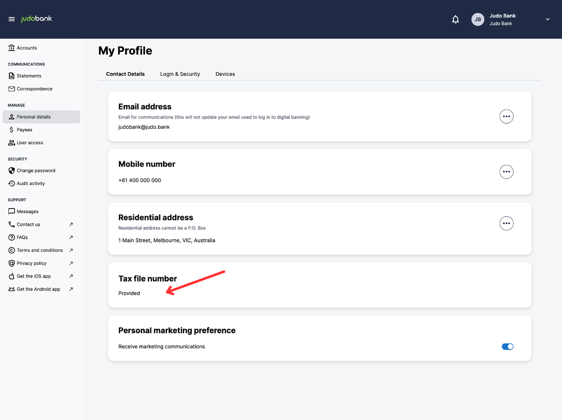Select the Contact Details tab
This screenshot has width=562, height=420.
coord(126,74)
